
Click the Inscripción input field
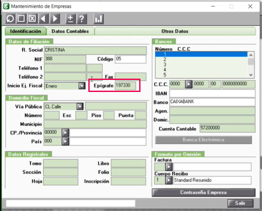(128, 181)
